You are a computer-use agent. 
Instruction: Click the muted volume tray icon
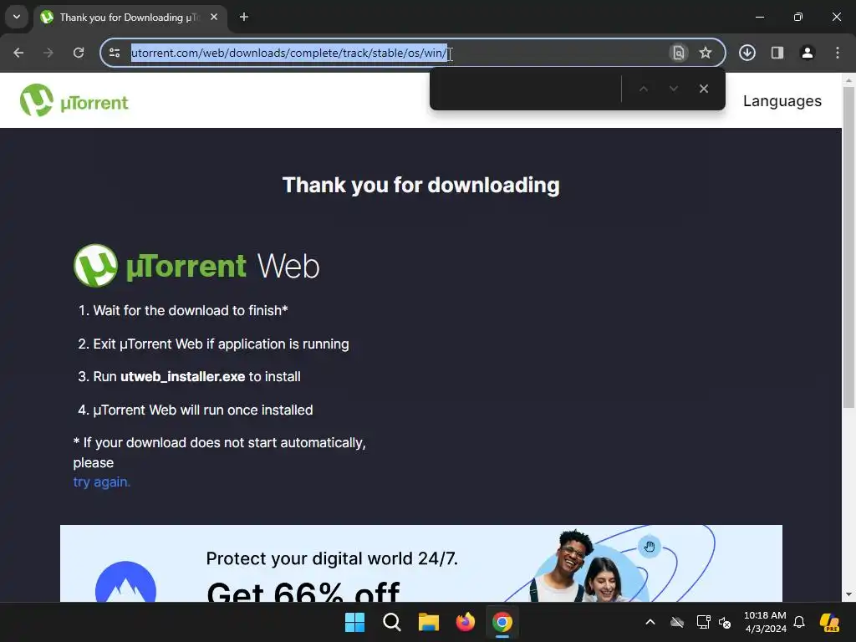coord(725,622)
